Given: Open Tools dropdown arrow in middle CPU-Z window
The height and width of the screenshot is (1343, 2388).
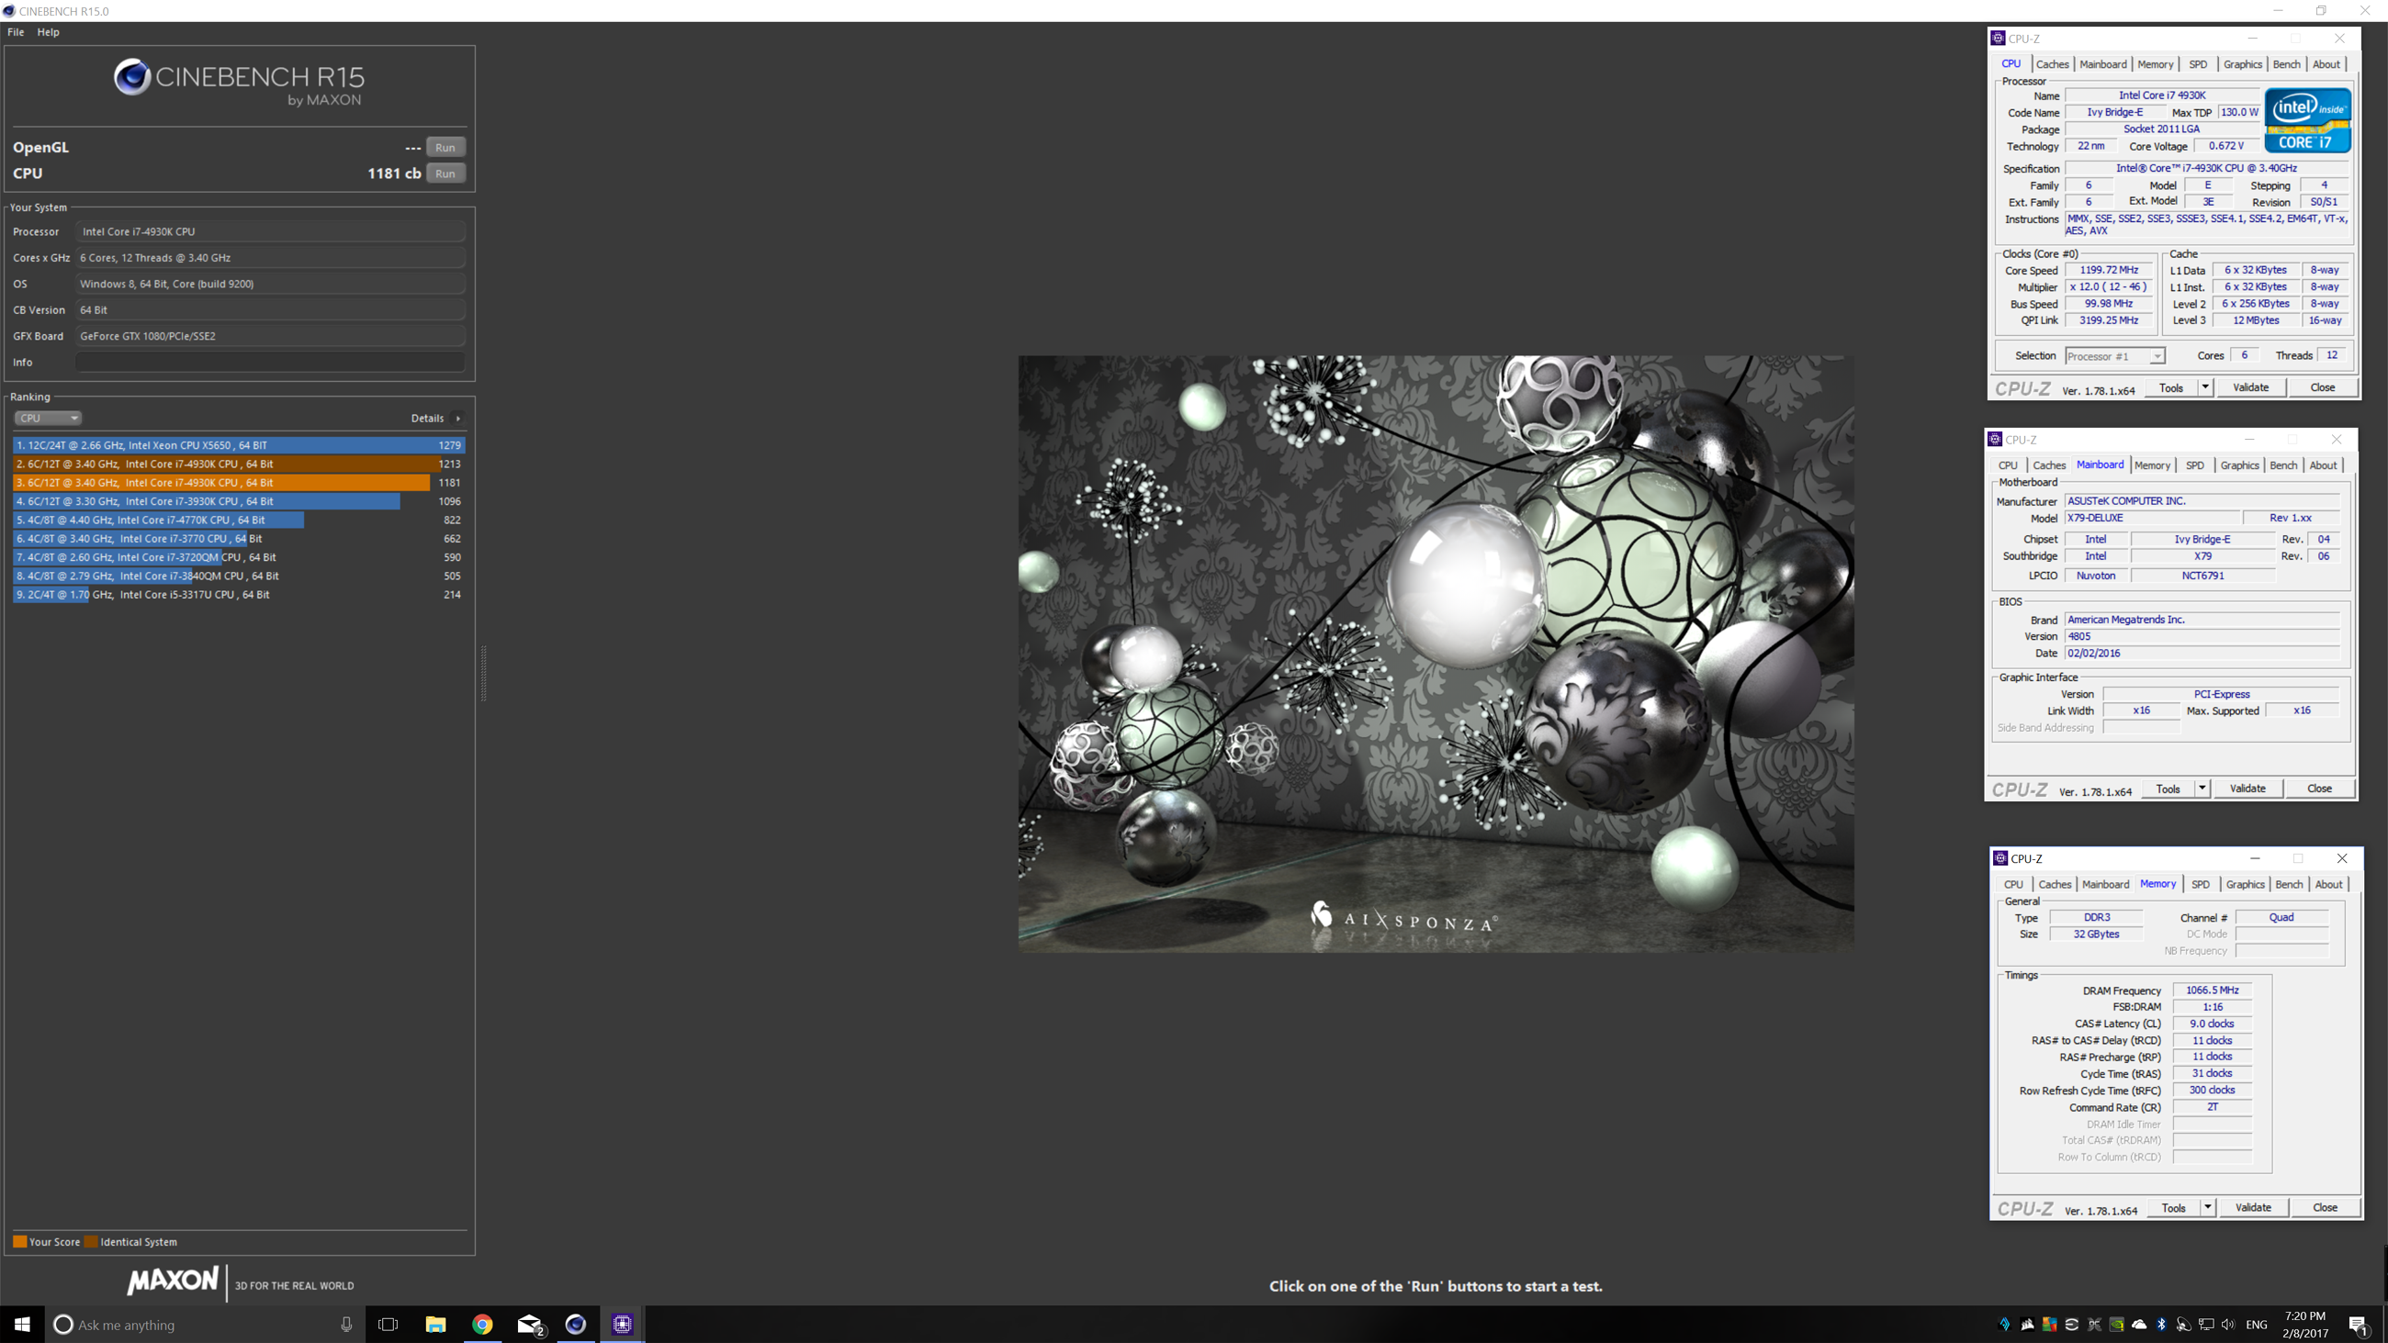Looking at the screenshot, I should click(2202, 788).
